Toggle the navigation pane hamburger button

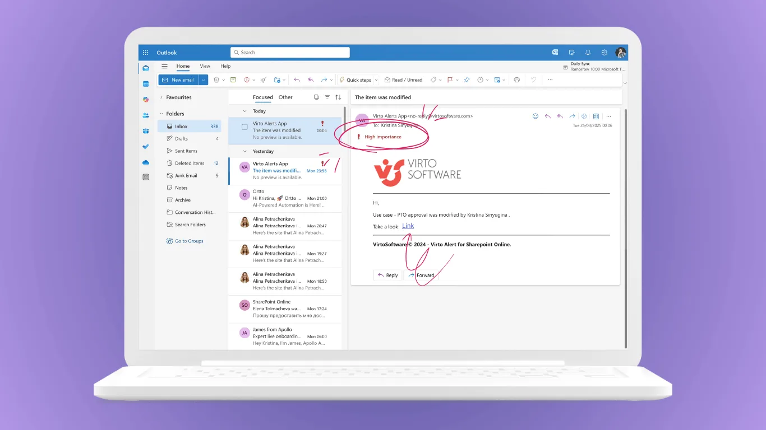164,66
